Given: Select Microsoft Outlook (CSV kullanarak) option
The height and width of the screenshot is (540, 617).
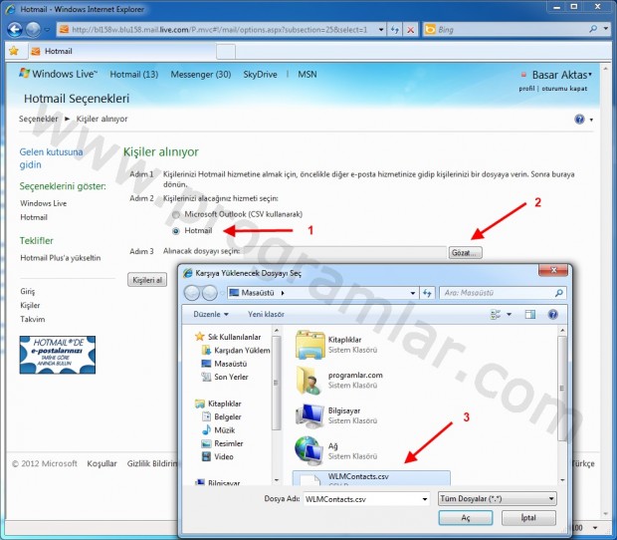Looking at the screenshot, I should click(x=176, y=214).
